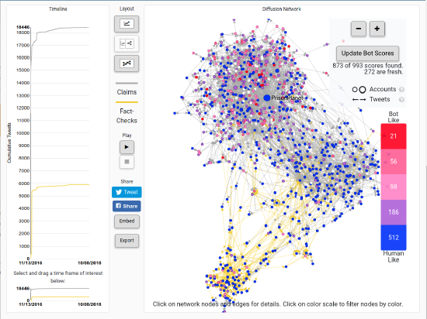Select the combined timeline and network layout
The image size is (427, 319).
point(127,43)
